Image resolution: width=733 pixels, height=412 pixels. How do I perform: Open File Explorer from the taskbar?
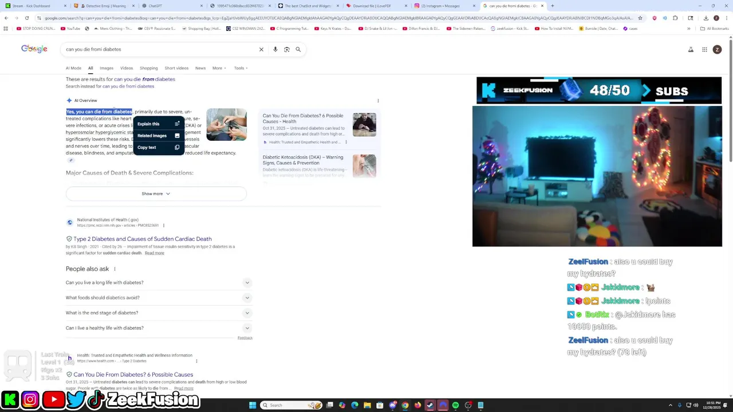(x=366, y=405)
